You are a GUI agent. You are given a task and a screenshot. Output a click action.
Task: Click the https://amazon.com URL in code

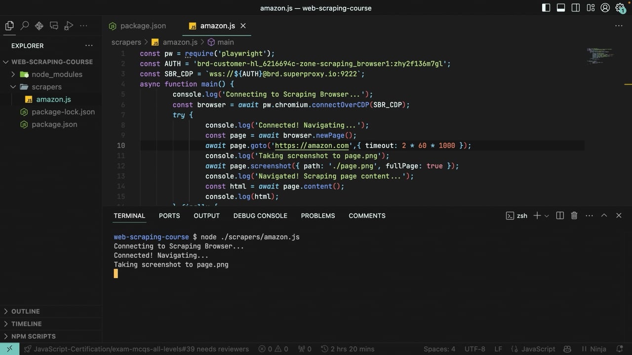point(312,145)
